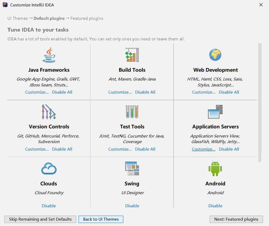Click the Android robot icon
This screenshot has width=269, height=226.
pyautogui.click(x=215, y=168)
